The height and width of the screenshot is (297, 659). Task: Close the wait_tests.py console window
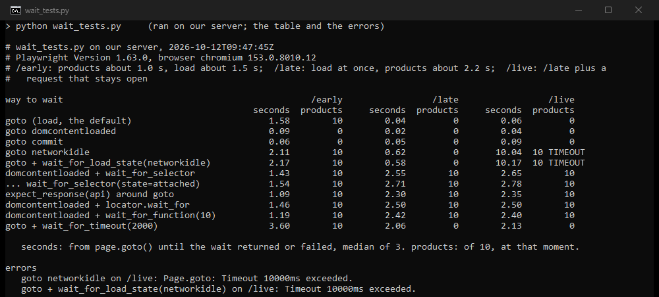click(639, 10)
